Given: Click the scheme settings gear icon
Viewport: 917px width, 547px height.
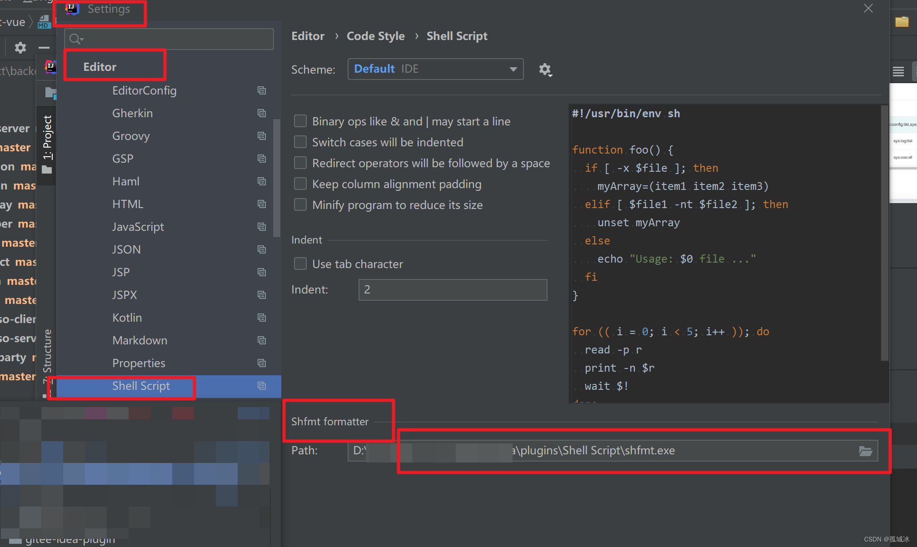Looking at the screenshot, I should click(545, 70).
